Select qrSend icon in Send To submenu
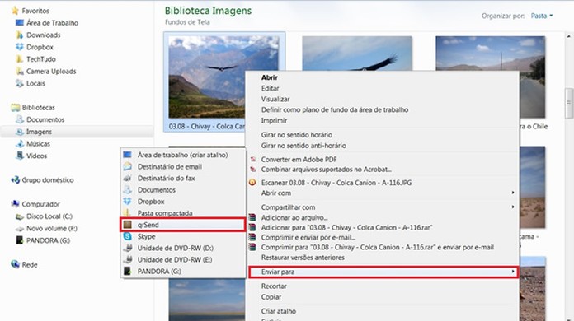 tap(127, 225)
